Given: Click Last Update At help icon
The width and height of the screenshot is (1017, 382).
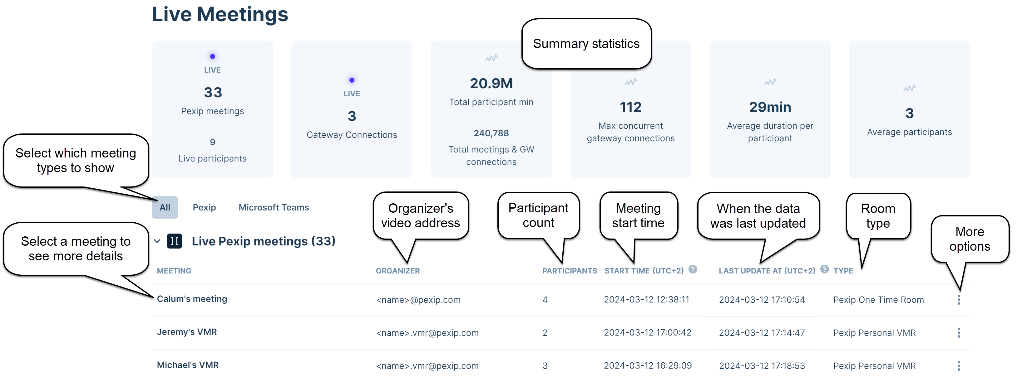Looking at the screenshot, I should click(x=824, y=269).
